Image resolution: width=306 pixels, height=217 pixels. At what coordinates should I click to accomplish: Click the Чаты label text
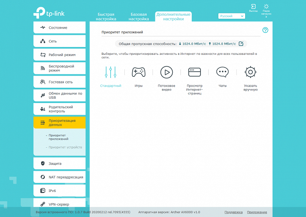coord(222,86)
